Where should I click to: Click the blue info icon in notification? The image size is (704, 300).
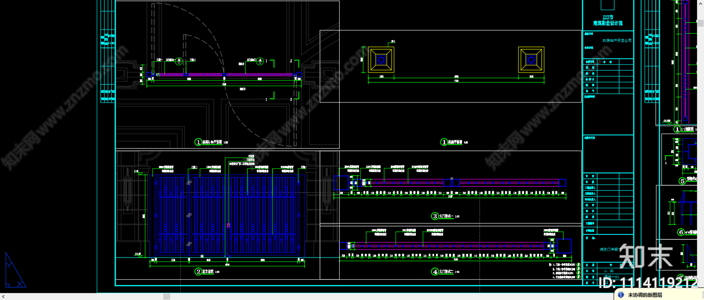621,295
